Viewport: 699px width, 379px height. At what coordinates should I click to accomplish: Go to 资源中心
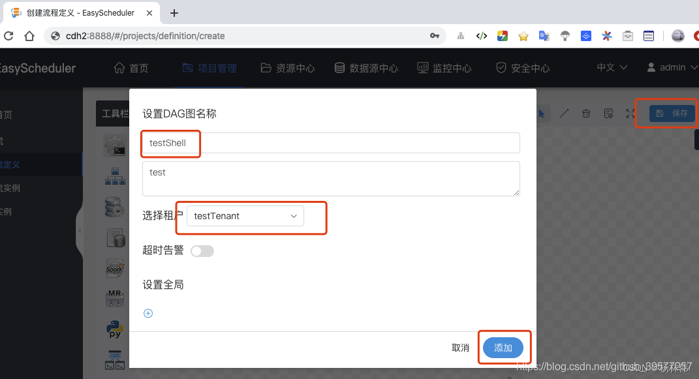tap(288, 68)
